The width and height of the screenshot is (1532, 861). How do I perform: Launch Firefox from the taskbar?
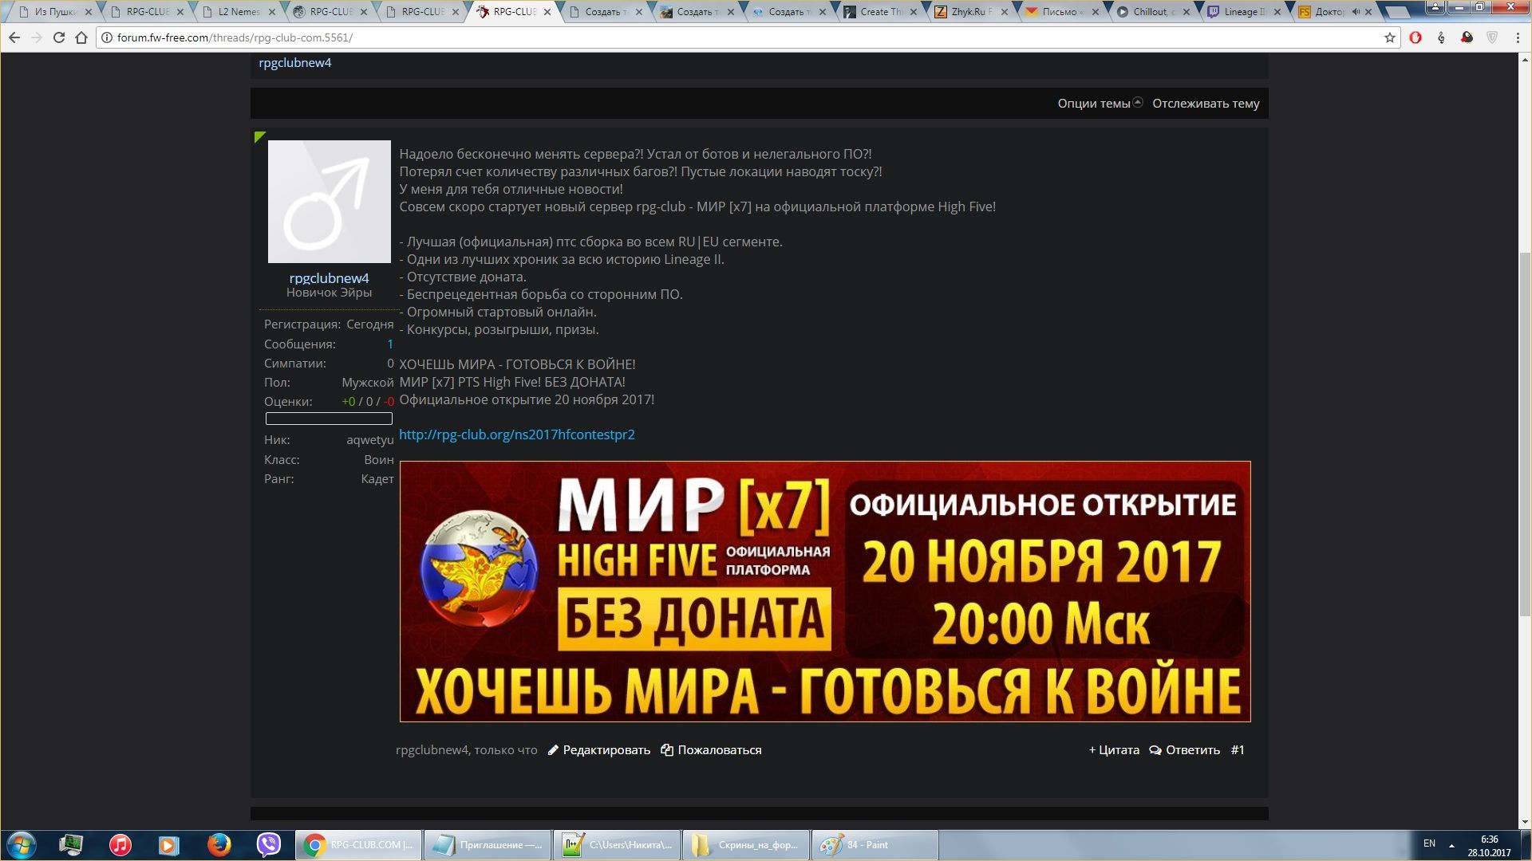tap(219, 844)
